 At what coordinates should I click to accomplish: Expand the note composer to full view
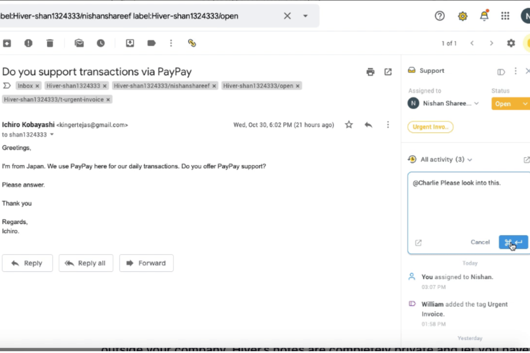[x=418, y=242]
